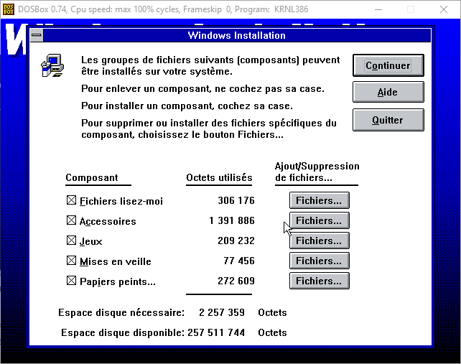
Task: Click the Ajout/Suppression de fichiers header
Action: click(x=317, y=172)
